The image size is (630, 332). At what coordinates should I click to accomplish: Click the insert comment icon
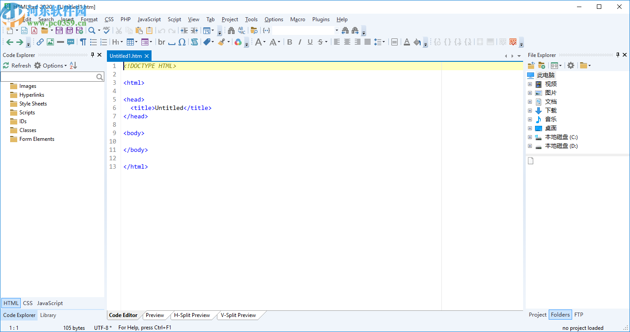tap(71, 42)
